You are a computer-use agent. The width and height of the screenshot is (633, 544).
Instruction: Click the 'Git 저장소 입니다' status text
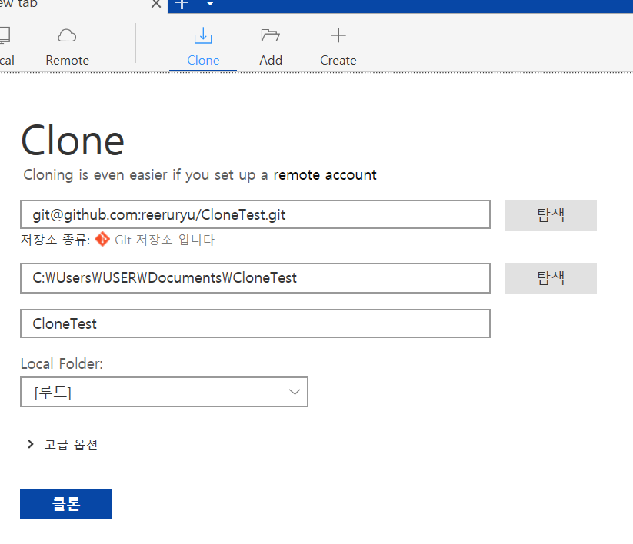coord(165,240)
